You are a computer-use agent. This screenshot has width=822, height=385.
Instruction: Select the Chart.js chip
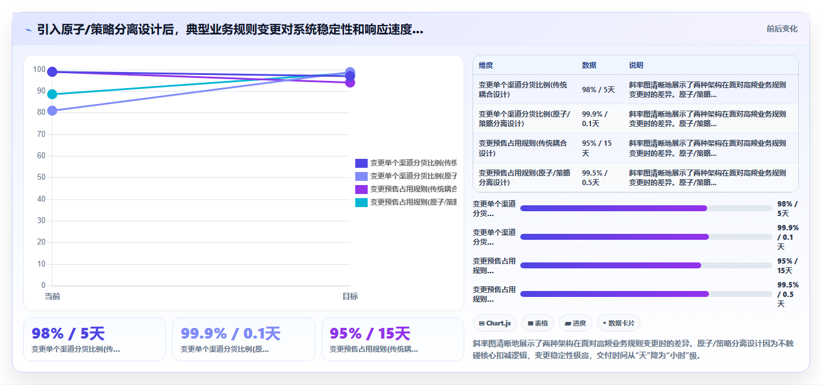coord(495,323)
